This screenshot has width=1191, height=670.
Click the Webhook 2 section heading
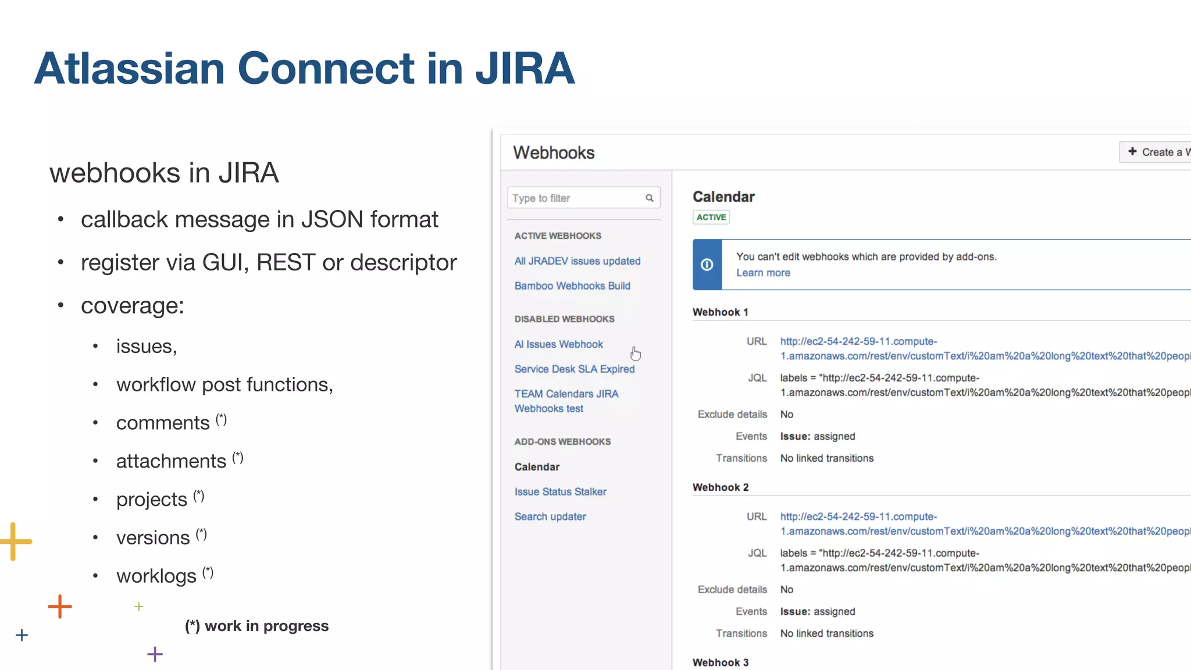click(721, 487)
